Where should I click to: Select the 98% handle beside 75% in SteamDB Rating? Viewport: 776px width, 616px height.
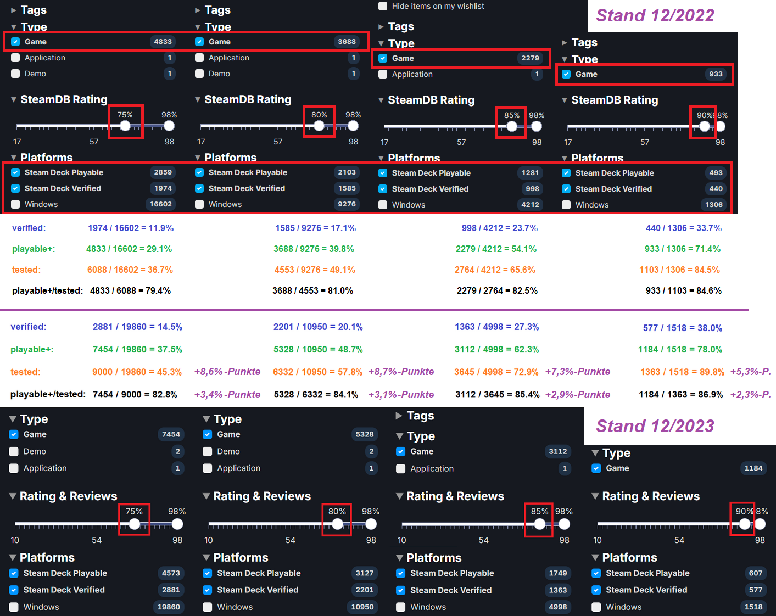coord(169,126)
